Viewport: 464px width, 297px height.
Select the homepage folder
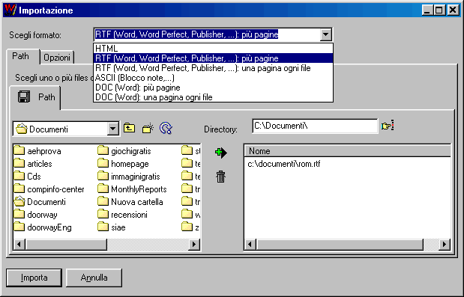pyautogui.click(x=123, y=164)
